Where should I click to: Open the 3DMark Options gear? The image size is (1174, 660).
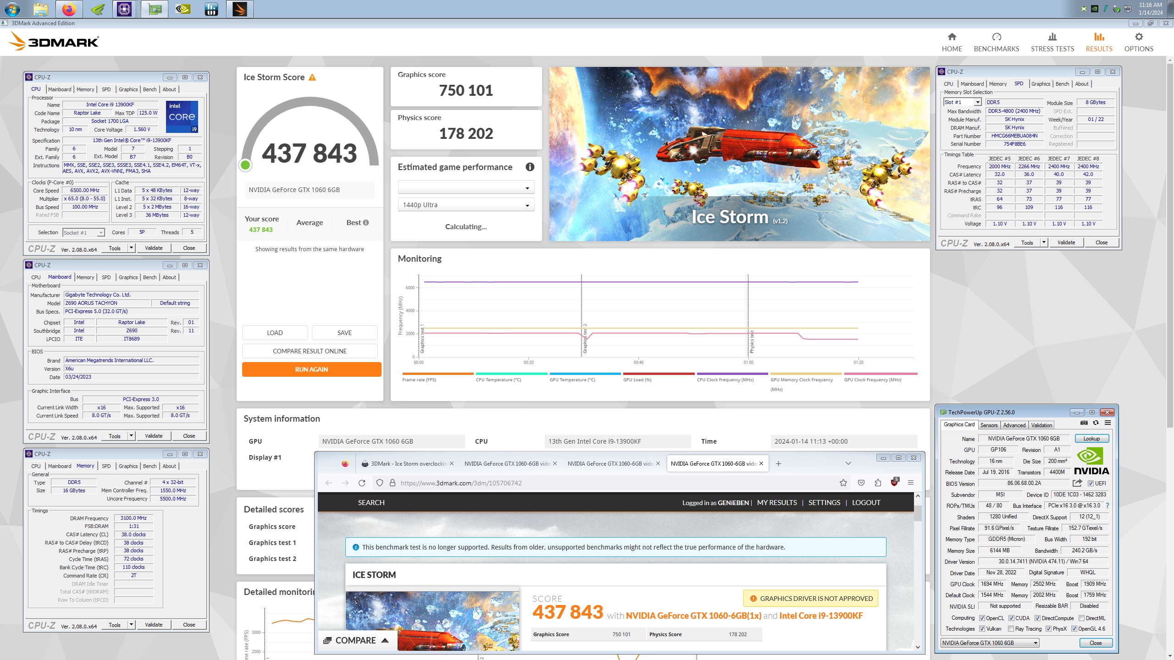[1138, 42]
